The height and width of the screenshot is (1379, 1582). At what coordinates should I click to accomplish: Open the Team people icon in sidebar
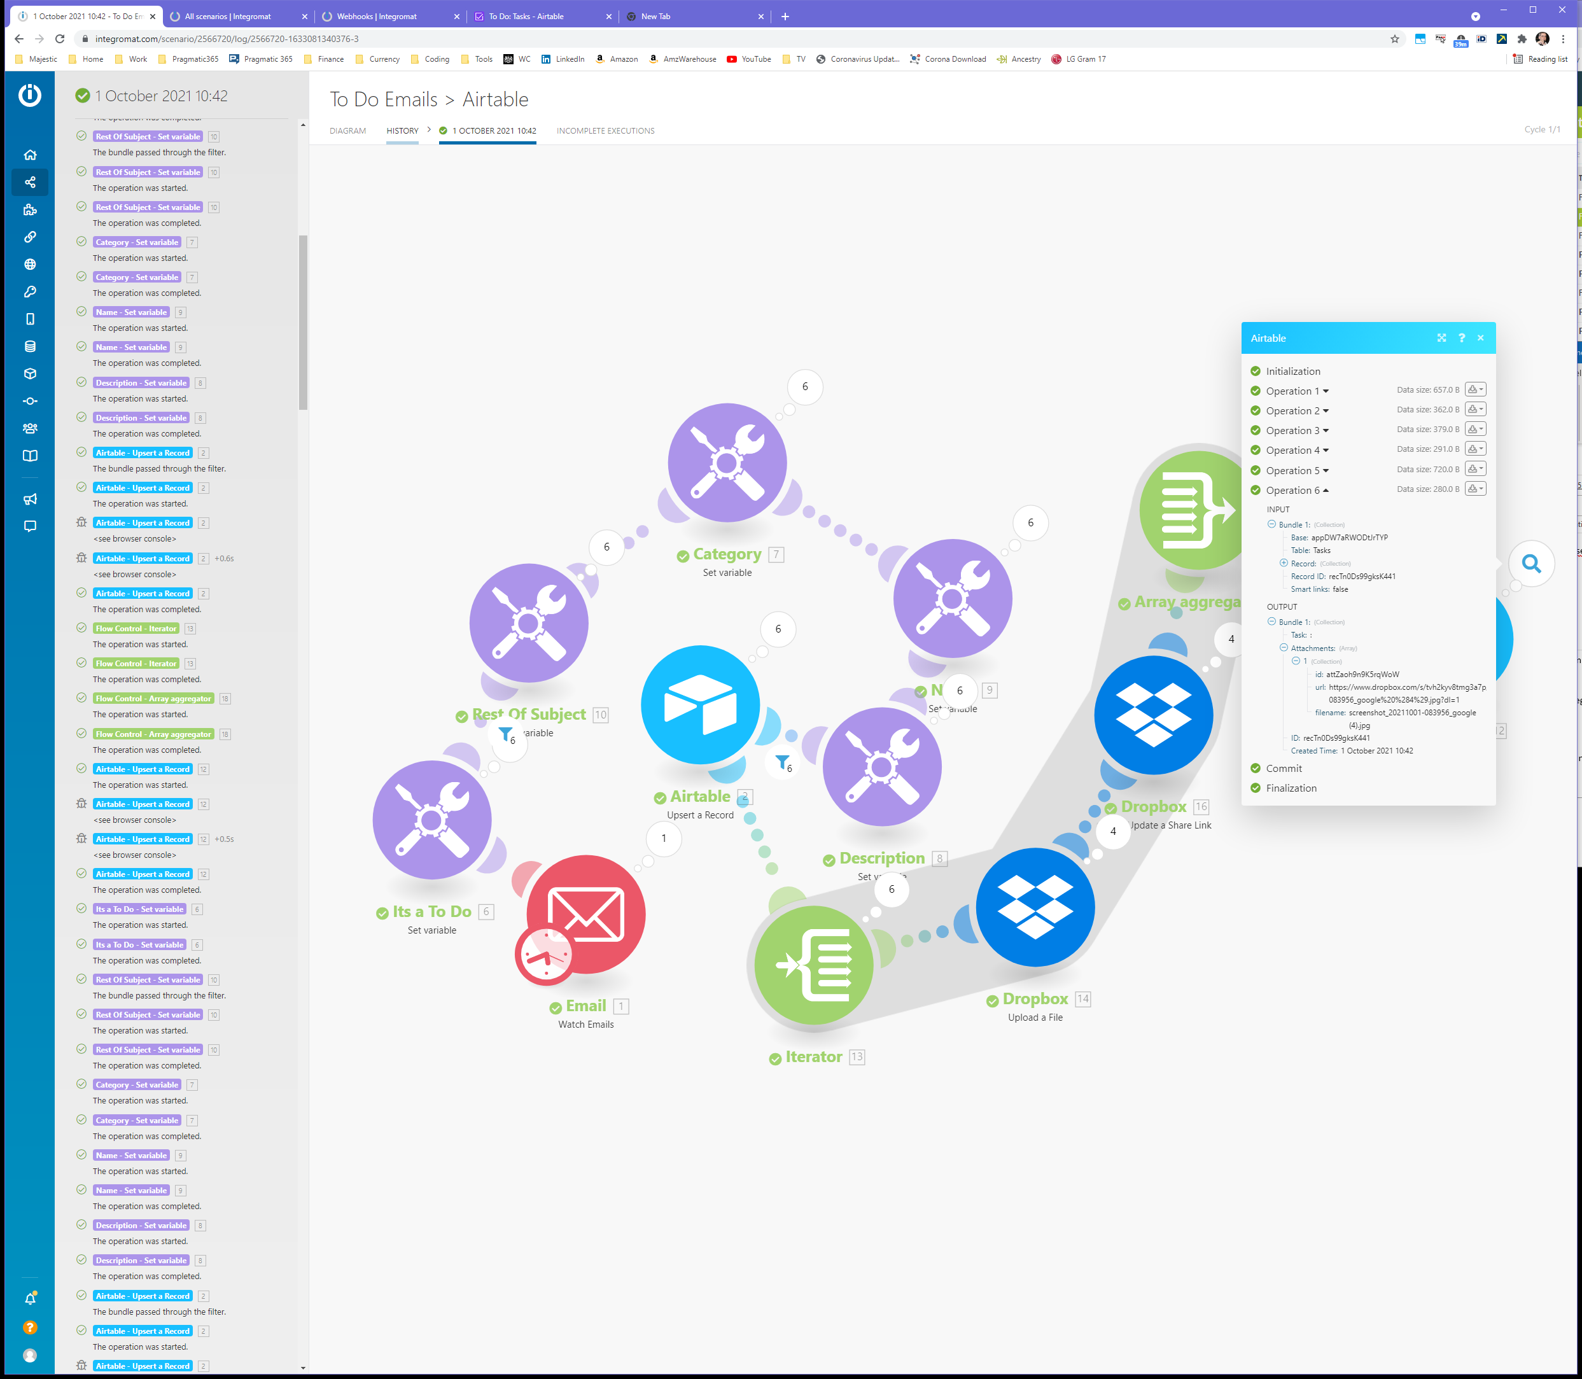pos(30,429)
